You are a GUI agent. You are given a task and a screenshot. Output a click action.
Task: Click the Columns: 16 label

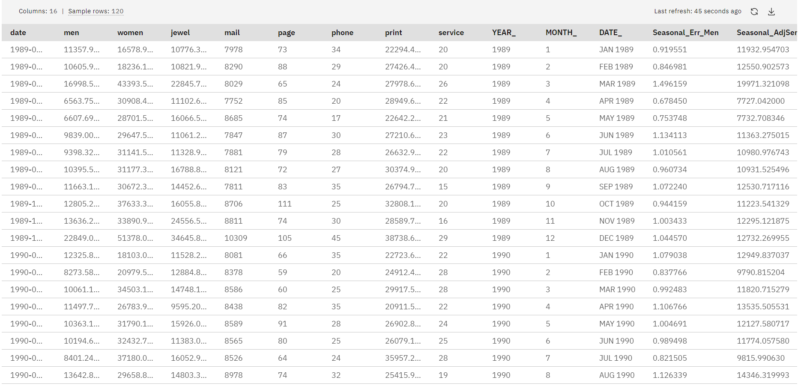(x=38, y=11)
